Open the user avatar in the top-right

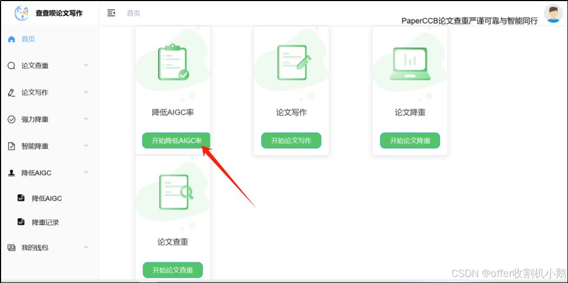coord(553,14)
